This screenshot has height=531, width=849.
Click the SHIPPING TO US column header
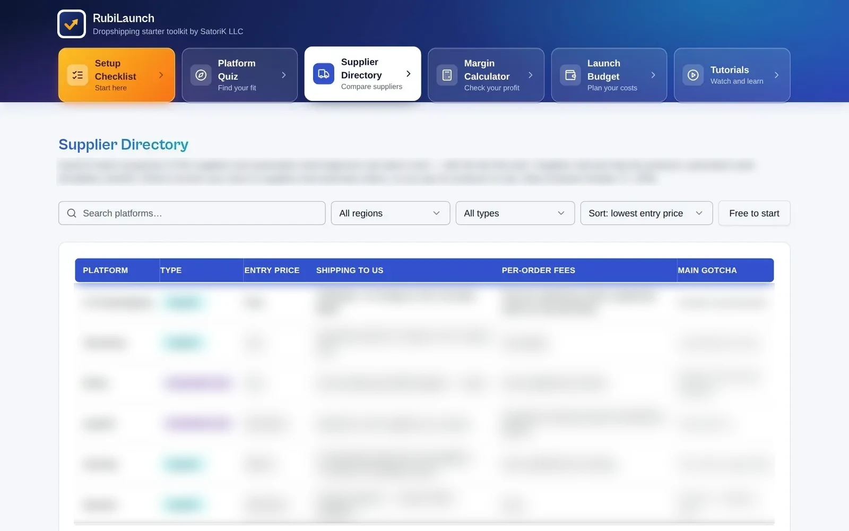pos(350,270)
